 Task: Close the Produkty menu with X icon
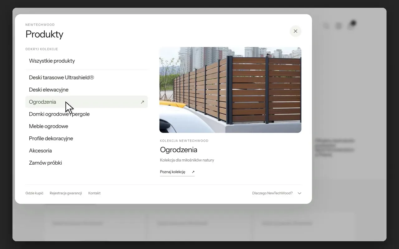pyautogui.click(x=296, y=31)
